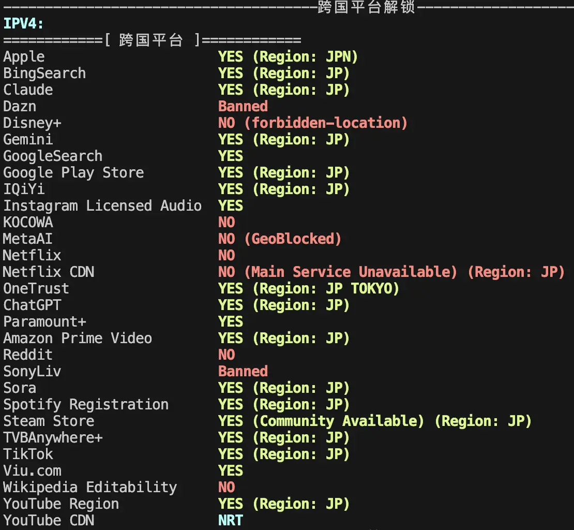Select the TVBAnywhere+ row label
The image size is (574, 530).
53,438
